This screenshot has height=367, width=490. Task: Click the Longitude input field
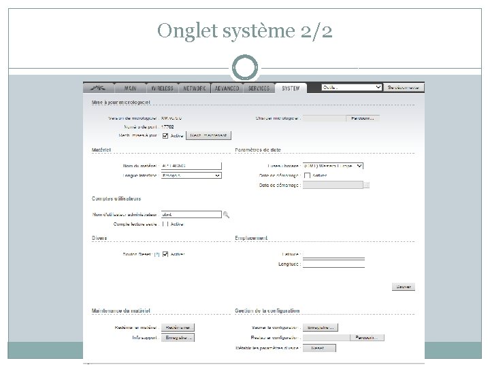pyautogui.click(x=333, y=264)
